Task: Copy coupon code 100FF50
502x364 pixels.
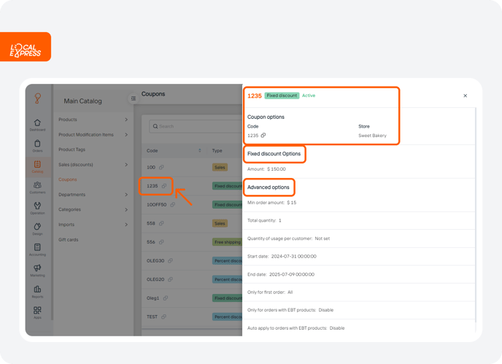Action: click(x=172, y=204)
